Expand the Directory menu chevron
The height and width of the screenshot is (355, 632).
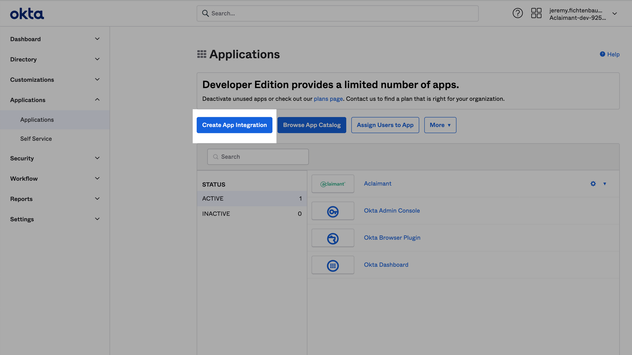click(97, 59)
